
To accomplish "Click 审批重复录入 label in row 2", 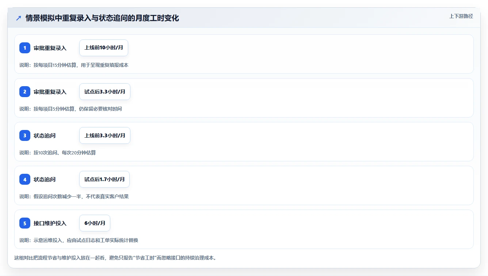I will (x=50, y=92).
